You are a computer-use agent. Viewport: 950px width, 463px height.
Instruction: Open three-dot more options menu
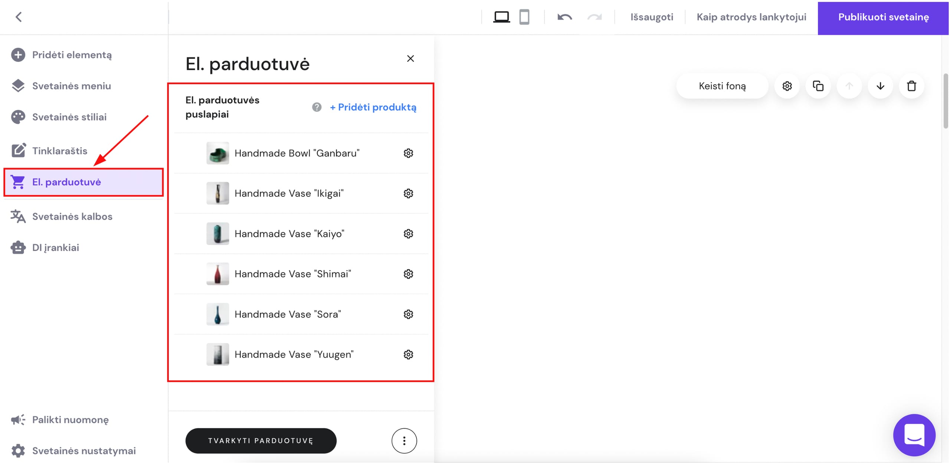pos(404,441)
